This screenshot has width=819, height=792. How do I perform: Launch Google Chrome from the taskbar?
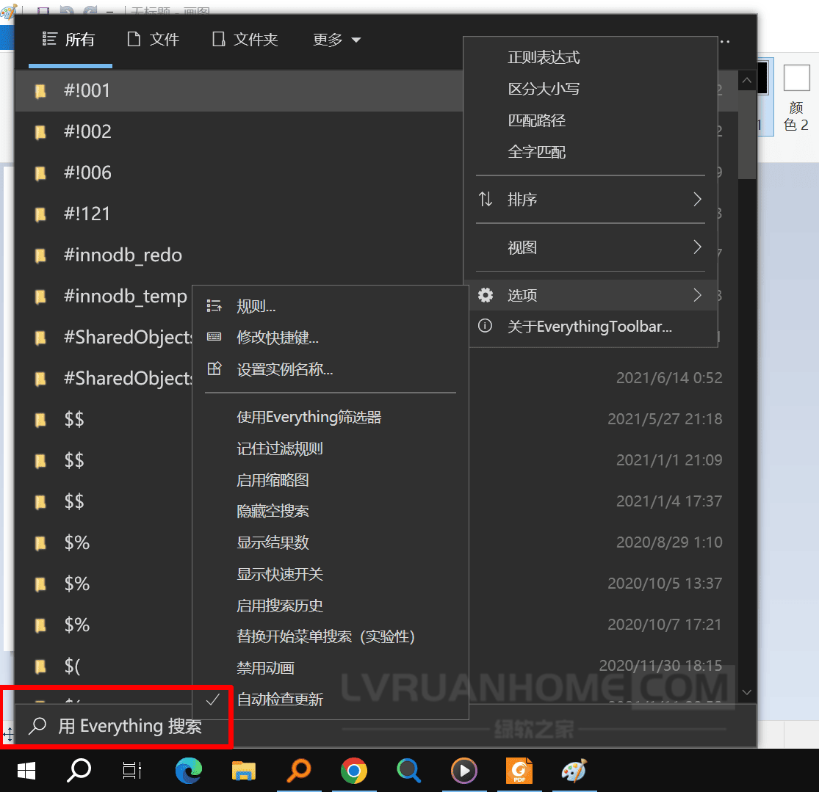[x=354, y=771]
